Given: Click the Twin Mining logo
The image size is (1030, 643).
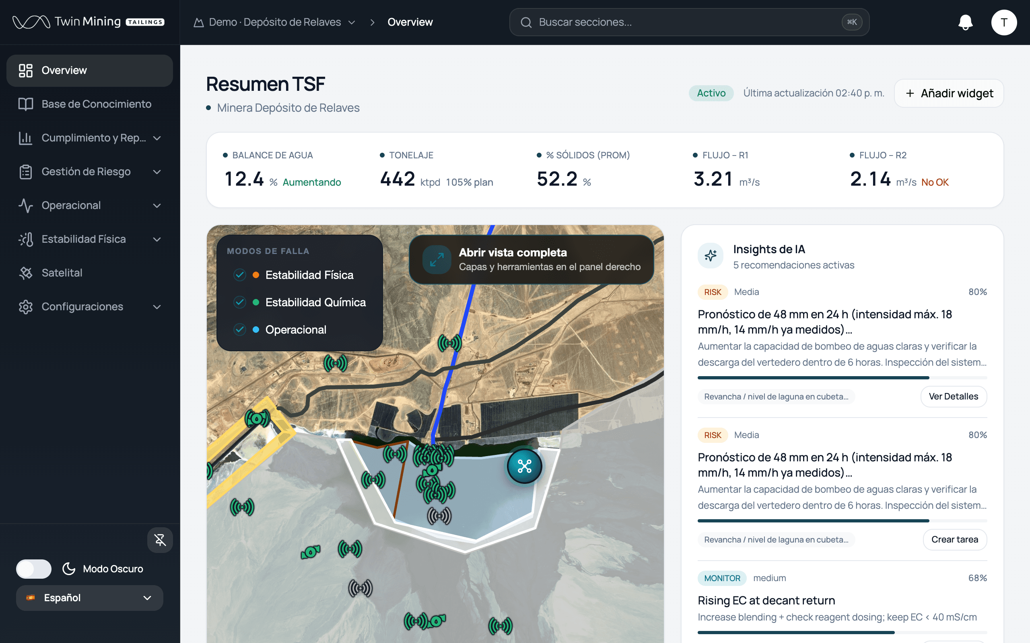Looking at the screenshot, I should (x=89, y=22).
